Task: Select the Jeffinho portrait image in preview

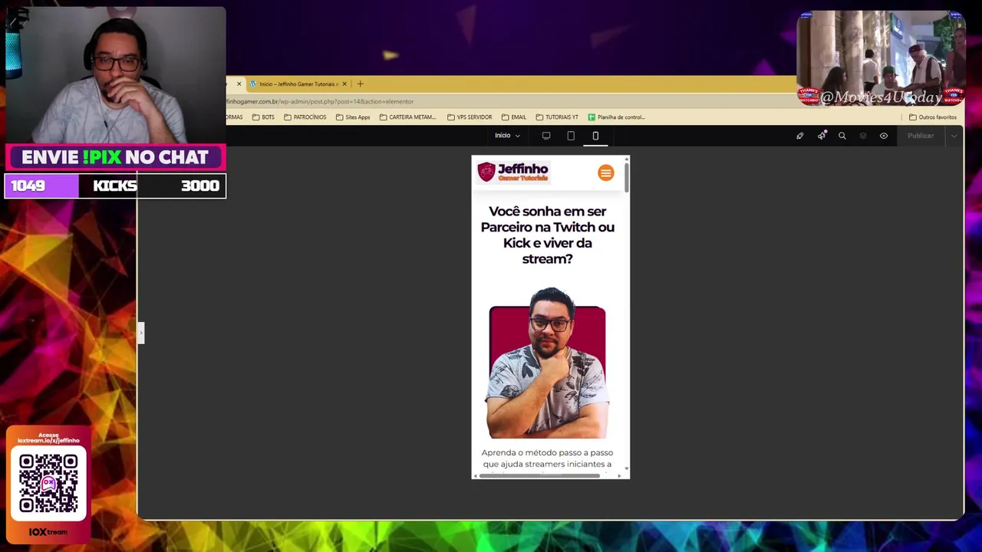Action: pos(548,363)
